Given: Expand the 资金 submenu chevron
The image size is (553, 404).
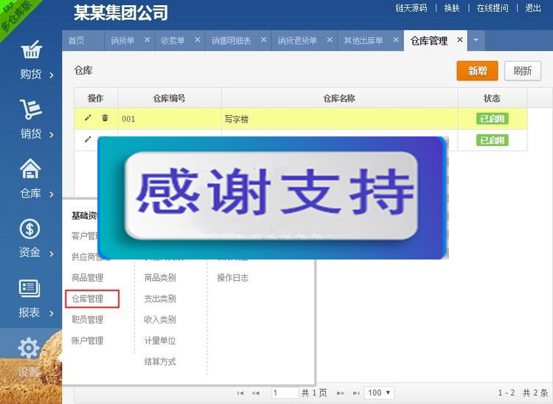Looking at the screenshot, I should [52, 254].
